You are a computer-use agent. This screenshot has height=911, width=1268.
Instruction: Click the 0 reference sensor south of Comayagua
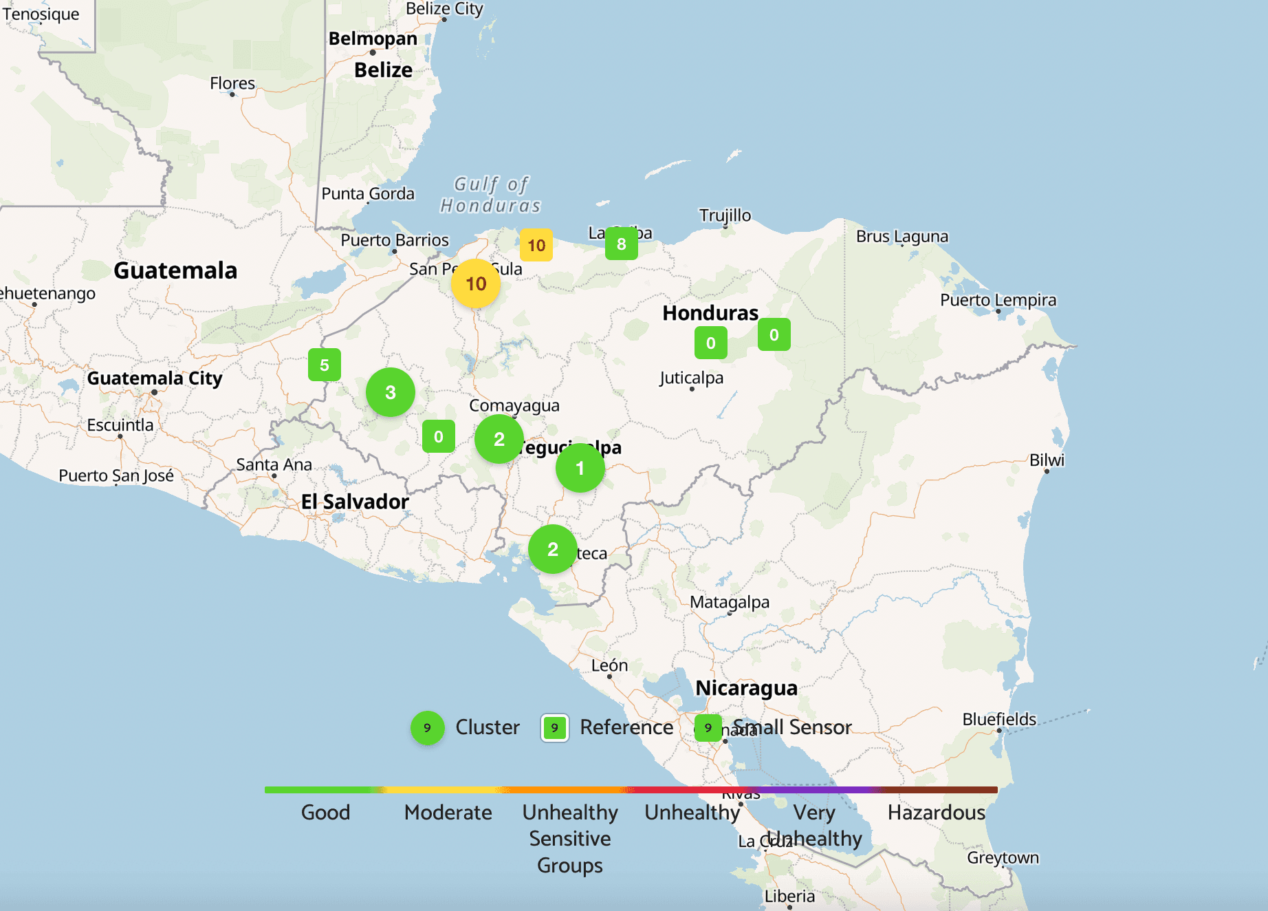[x=439, y=435]
